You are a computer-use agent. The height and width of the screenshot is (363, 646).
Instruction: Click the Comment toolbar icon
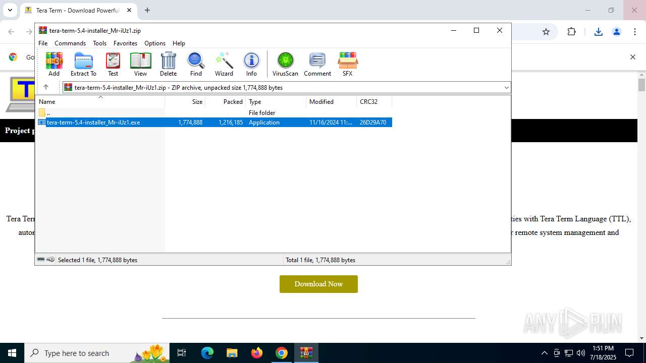click(x=317, y=65)
